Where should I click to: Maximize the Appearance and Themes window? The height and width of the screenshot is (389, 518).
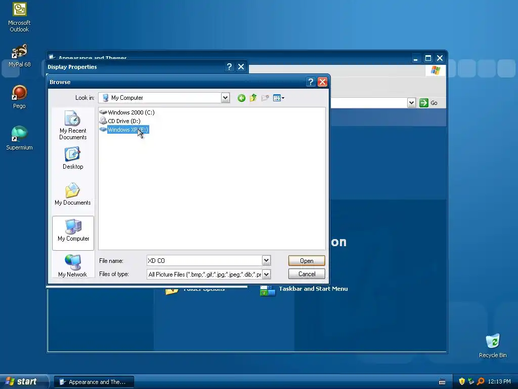point(428,59)
